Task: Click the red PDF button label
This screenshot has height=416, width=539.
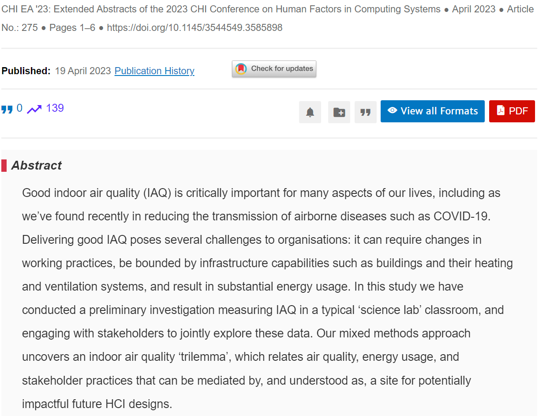Action: pyautogui.click(x=518, y=111)
